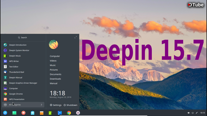Open Control Center gear icon on dock
The height and width of the screenshot is (116, 207).
(x=78, y=113)
